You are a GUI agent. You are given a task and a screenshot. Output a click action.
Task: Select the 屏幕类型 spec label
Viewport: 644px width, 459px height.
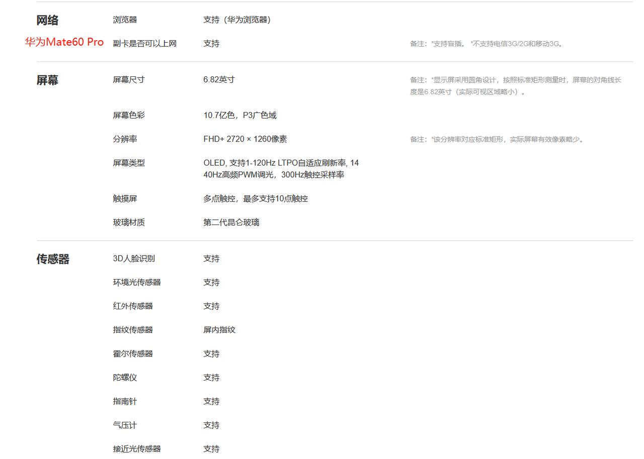click(129, 163)
